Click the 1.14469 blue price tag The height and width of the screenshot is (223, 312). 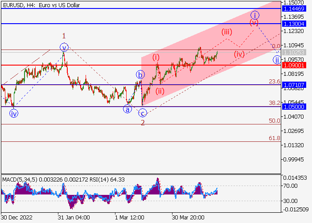pos(296,8)
